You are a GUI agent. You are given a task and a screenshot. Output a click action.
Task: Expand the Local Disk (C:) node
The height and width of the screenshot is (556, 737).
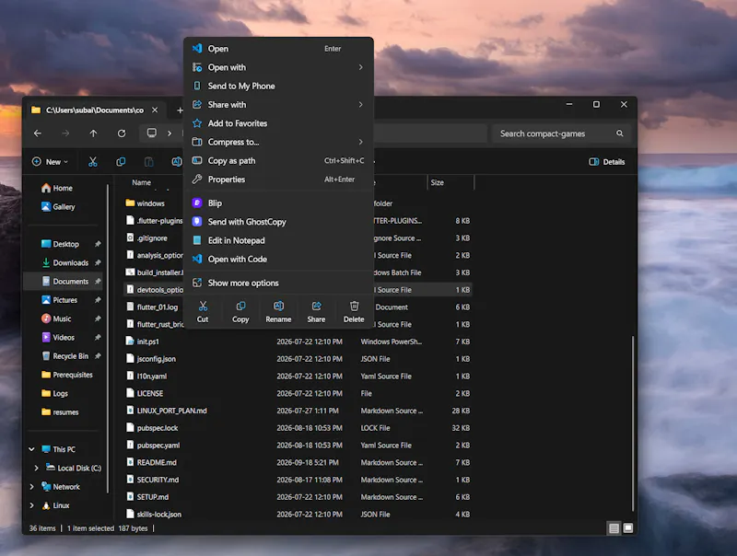tap(36, 468)
